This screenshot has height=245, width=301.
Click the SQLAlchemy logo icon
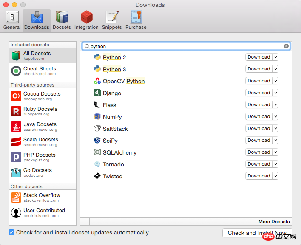tap(97, 152)
